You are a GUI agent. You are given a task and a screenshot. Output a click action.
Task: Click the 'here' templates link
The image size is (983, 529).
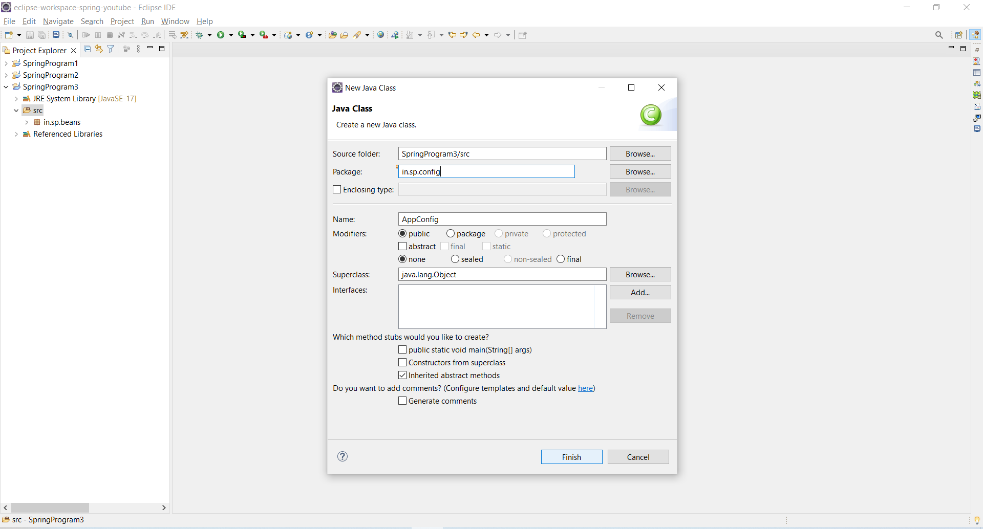click(585, 388)
